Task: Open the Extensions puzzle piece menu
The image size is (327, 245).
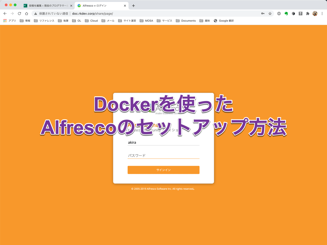Action: coord(308,14)
